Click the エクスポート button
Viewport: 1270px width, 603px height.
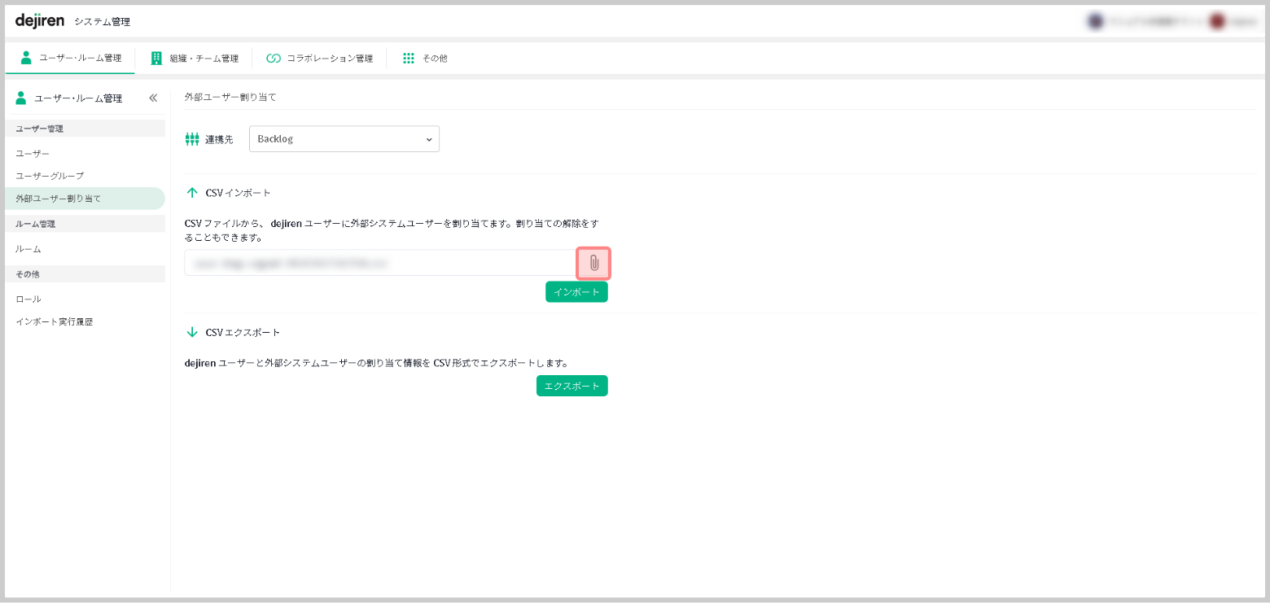[572, 386]
